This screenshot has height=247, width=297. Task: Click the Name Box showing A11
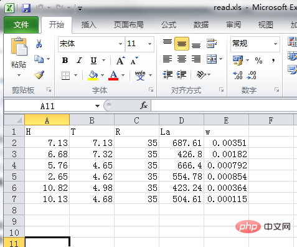tap(47, 106)
